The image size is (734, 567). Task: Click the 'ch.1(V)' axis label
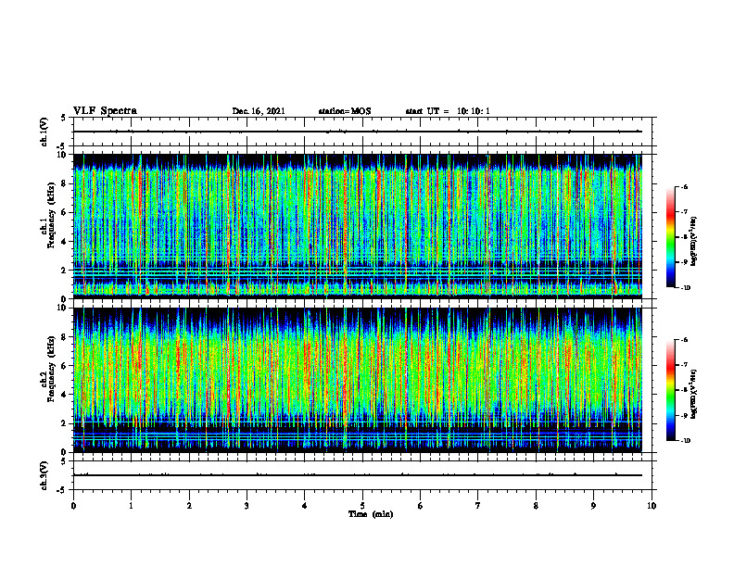[x=44, y=132]
